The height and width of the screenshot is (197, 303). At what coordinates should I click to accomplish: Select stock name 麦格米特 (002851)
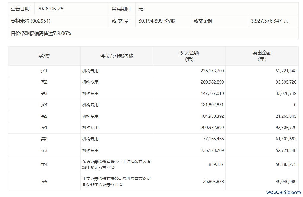click(x=31, y=21)
